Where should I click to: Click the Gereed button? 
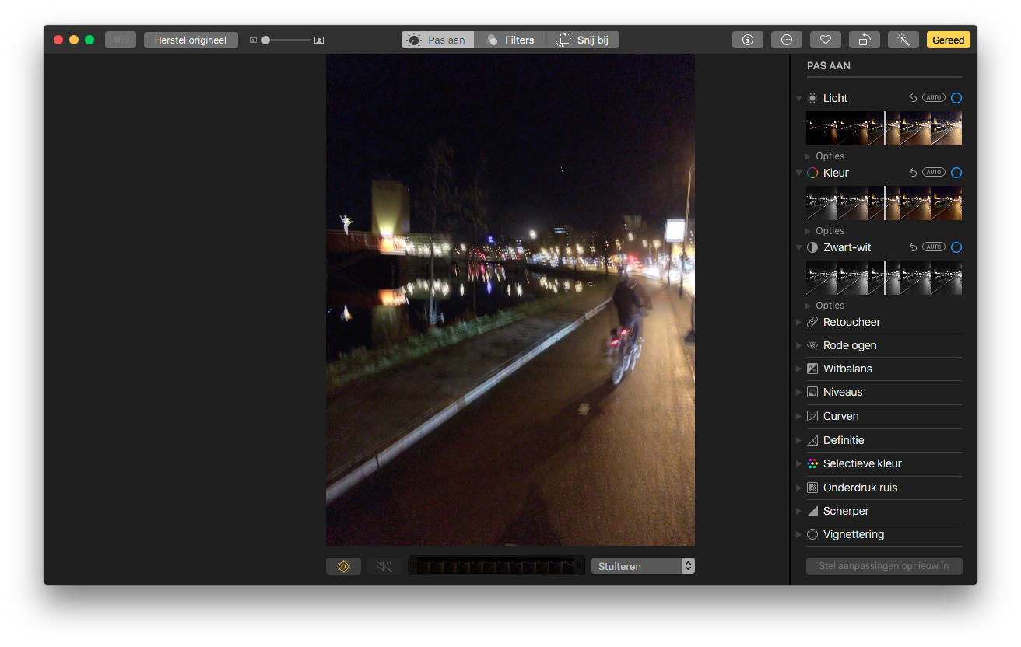click(948, 40)
